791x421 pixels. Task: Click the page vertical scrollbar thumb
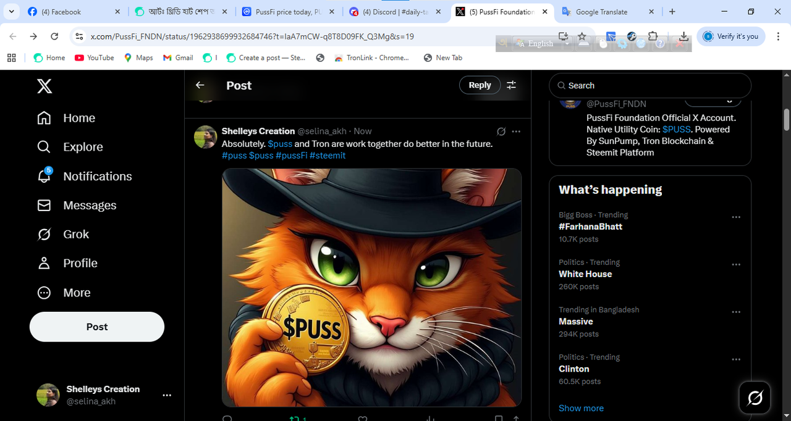tap(786, 119)
